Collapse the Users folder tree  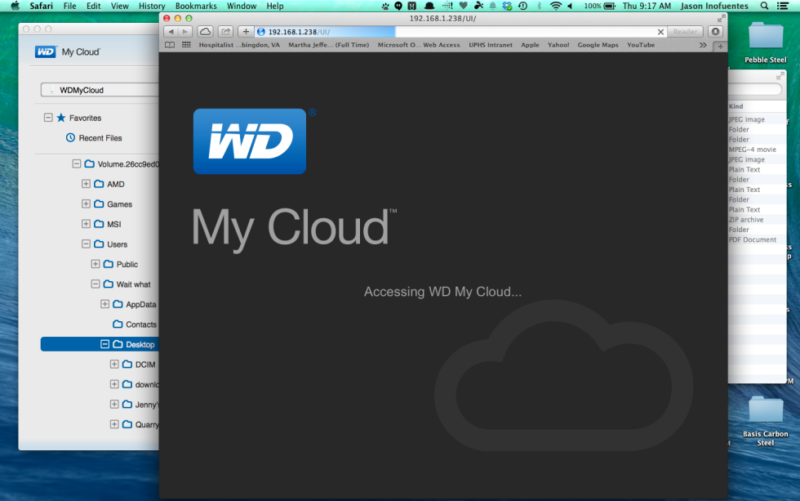click(85, 244)
